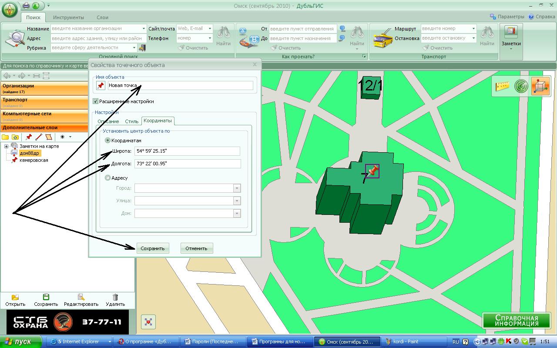
Task: Click Удалить trash icon in layers panel
Action: [115, 300]
